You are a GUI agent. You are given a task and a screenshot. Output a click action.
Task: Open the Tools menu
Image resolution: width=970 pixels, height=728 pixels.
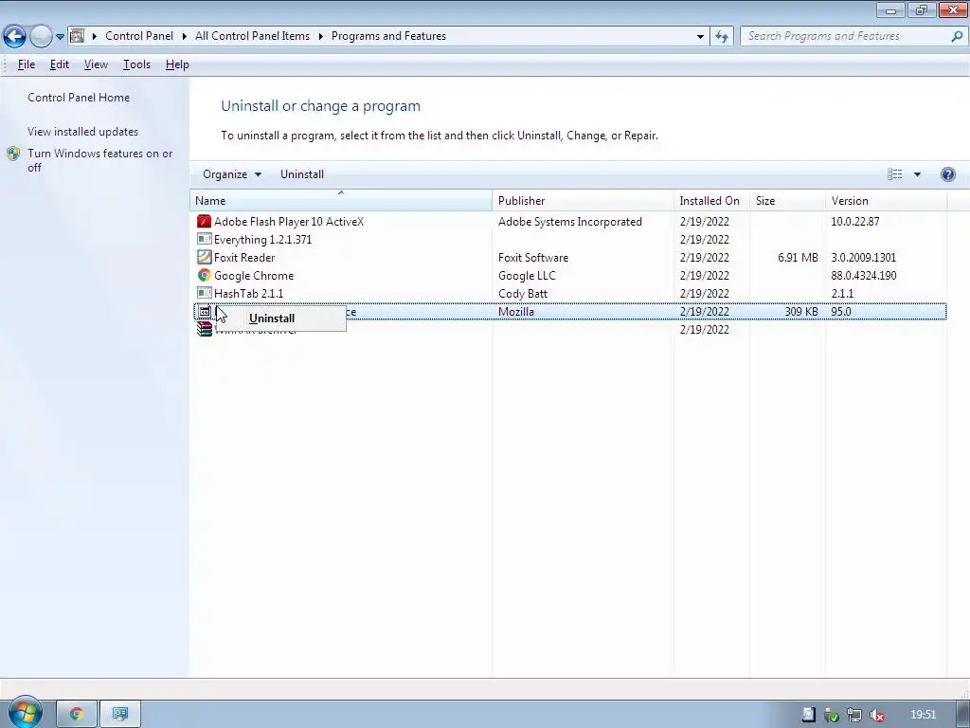coord(136,64)
